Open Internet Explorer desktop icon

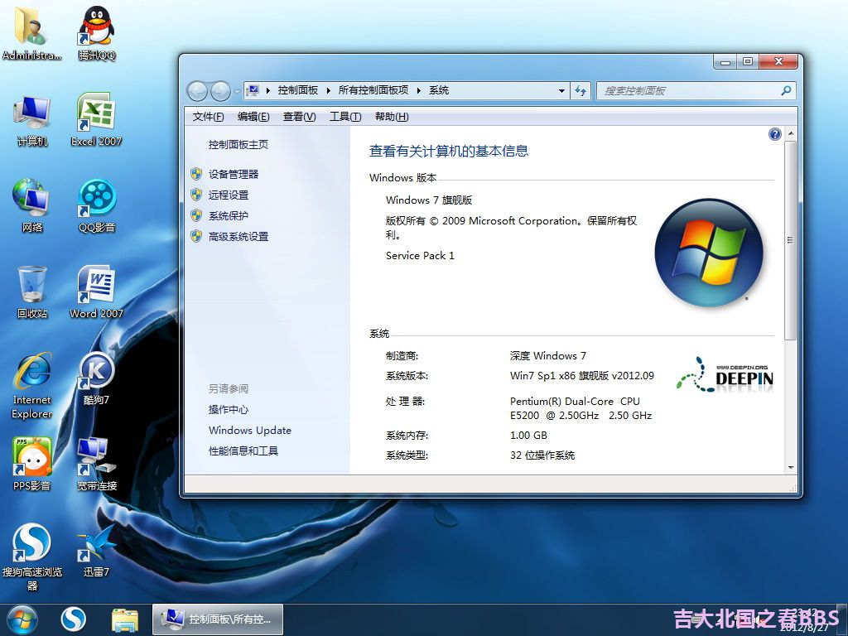(x=32, y=385)
